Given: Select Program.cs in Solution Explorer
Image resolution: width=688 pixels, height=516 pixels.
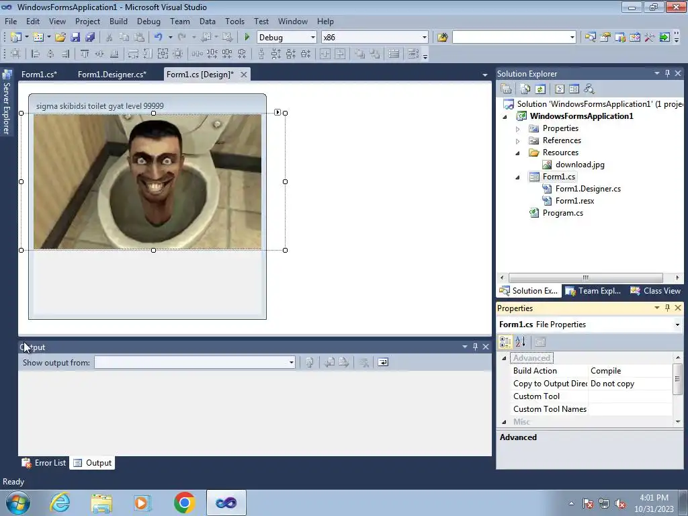Looking at the screenshot, I should [562, 213].
